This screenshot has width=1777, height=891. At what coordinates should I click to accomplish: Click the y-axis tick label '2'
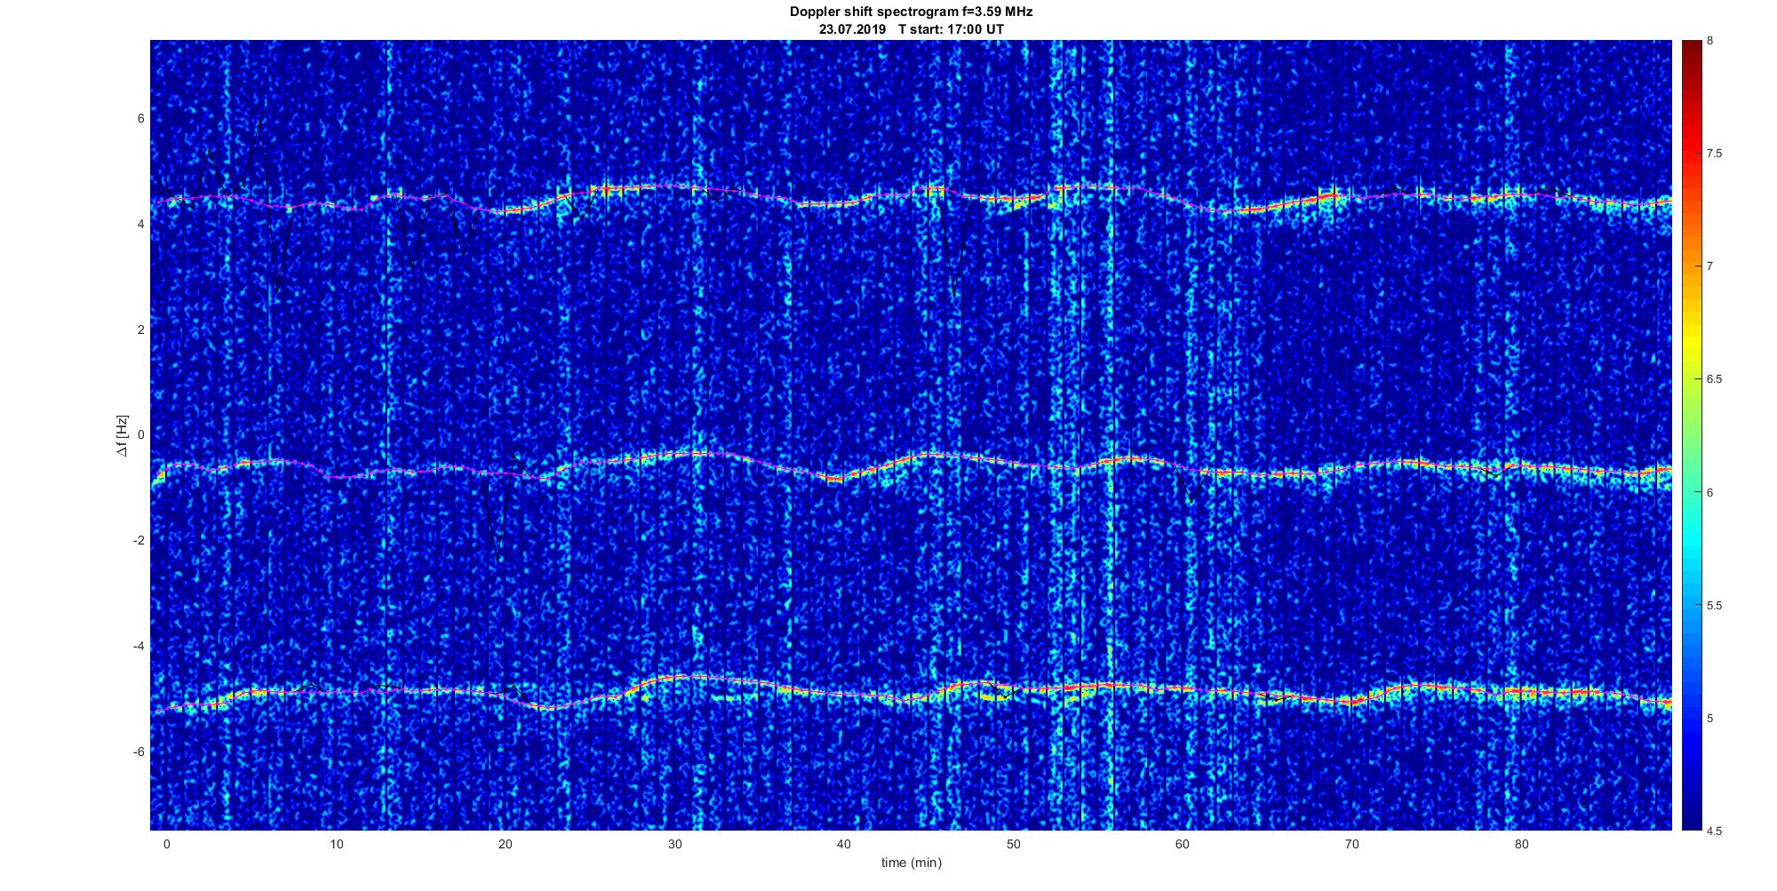pos(140,330)
